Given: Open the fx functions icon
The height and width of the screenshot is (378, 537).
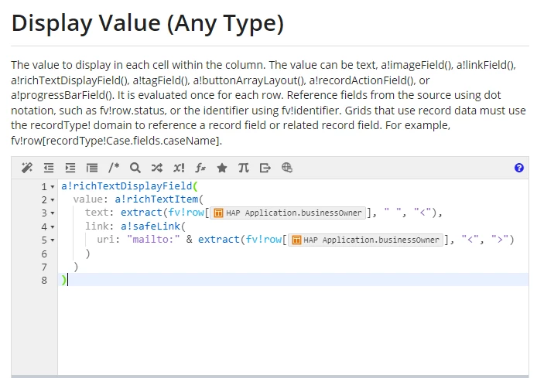Looking at the screenshot, I should [x=200, y=168].
